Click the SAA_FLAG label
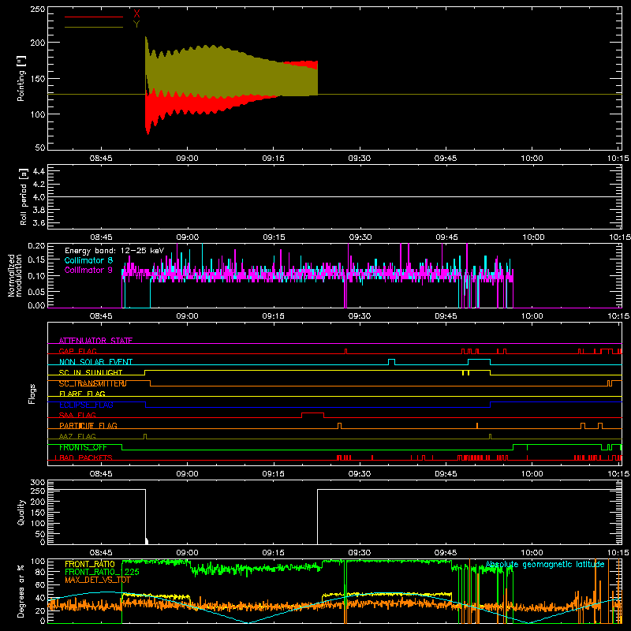This screenshot has height=631, width=631. (77, 415)
